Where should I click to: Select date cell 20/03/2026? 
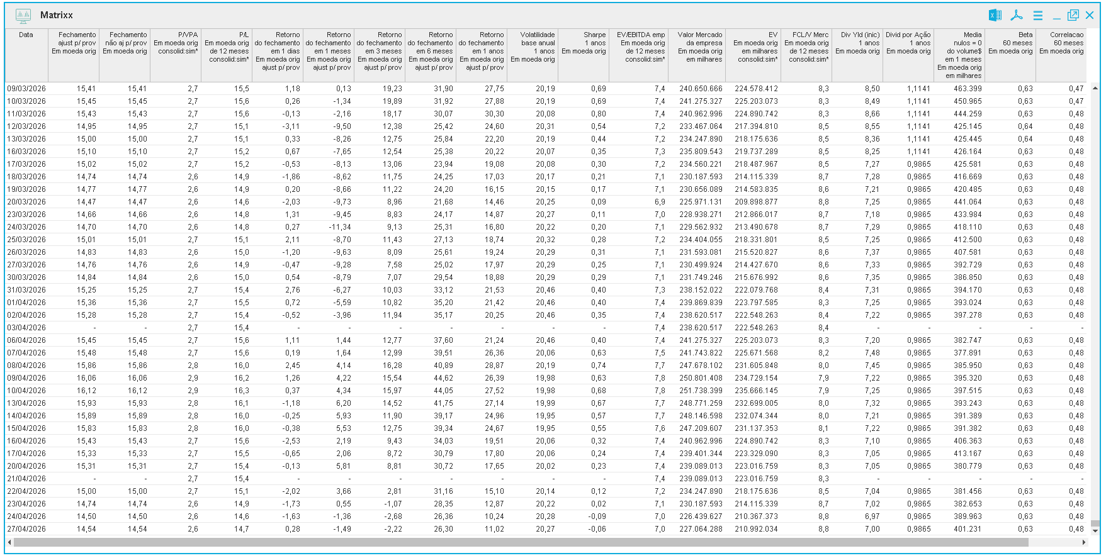tap(26, 202)
